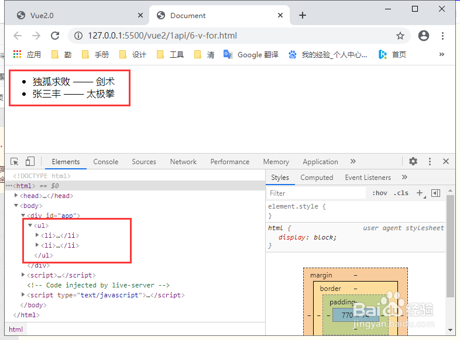Open the 应用 apps shortcut
This screenshot has height=340, width=460.
pos(27,54)
